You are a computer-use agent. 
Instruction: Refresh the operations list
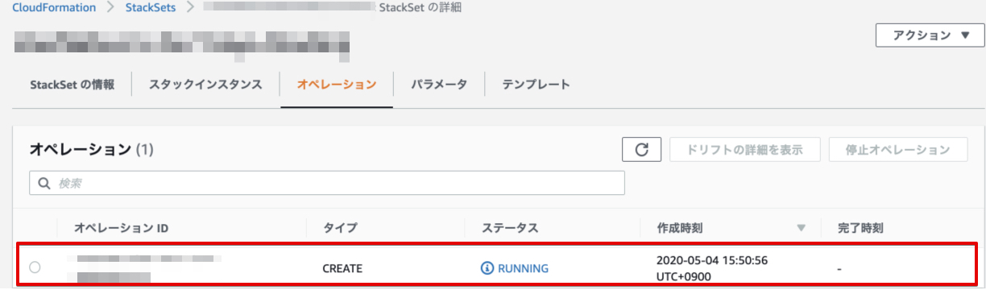[641, 150]
